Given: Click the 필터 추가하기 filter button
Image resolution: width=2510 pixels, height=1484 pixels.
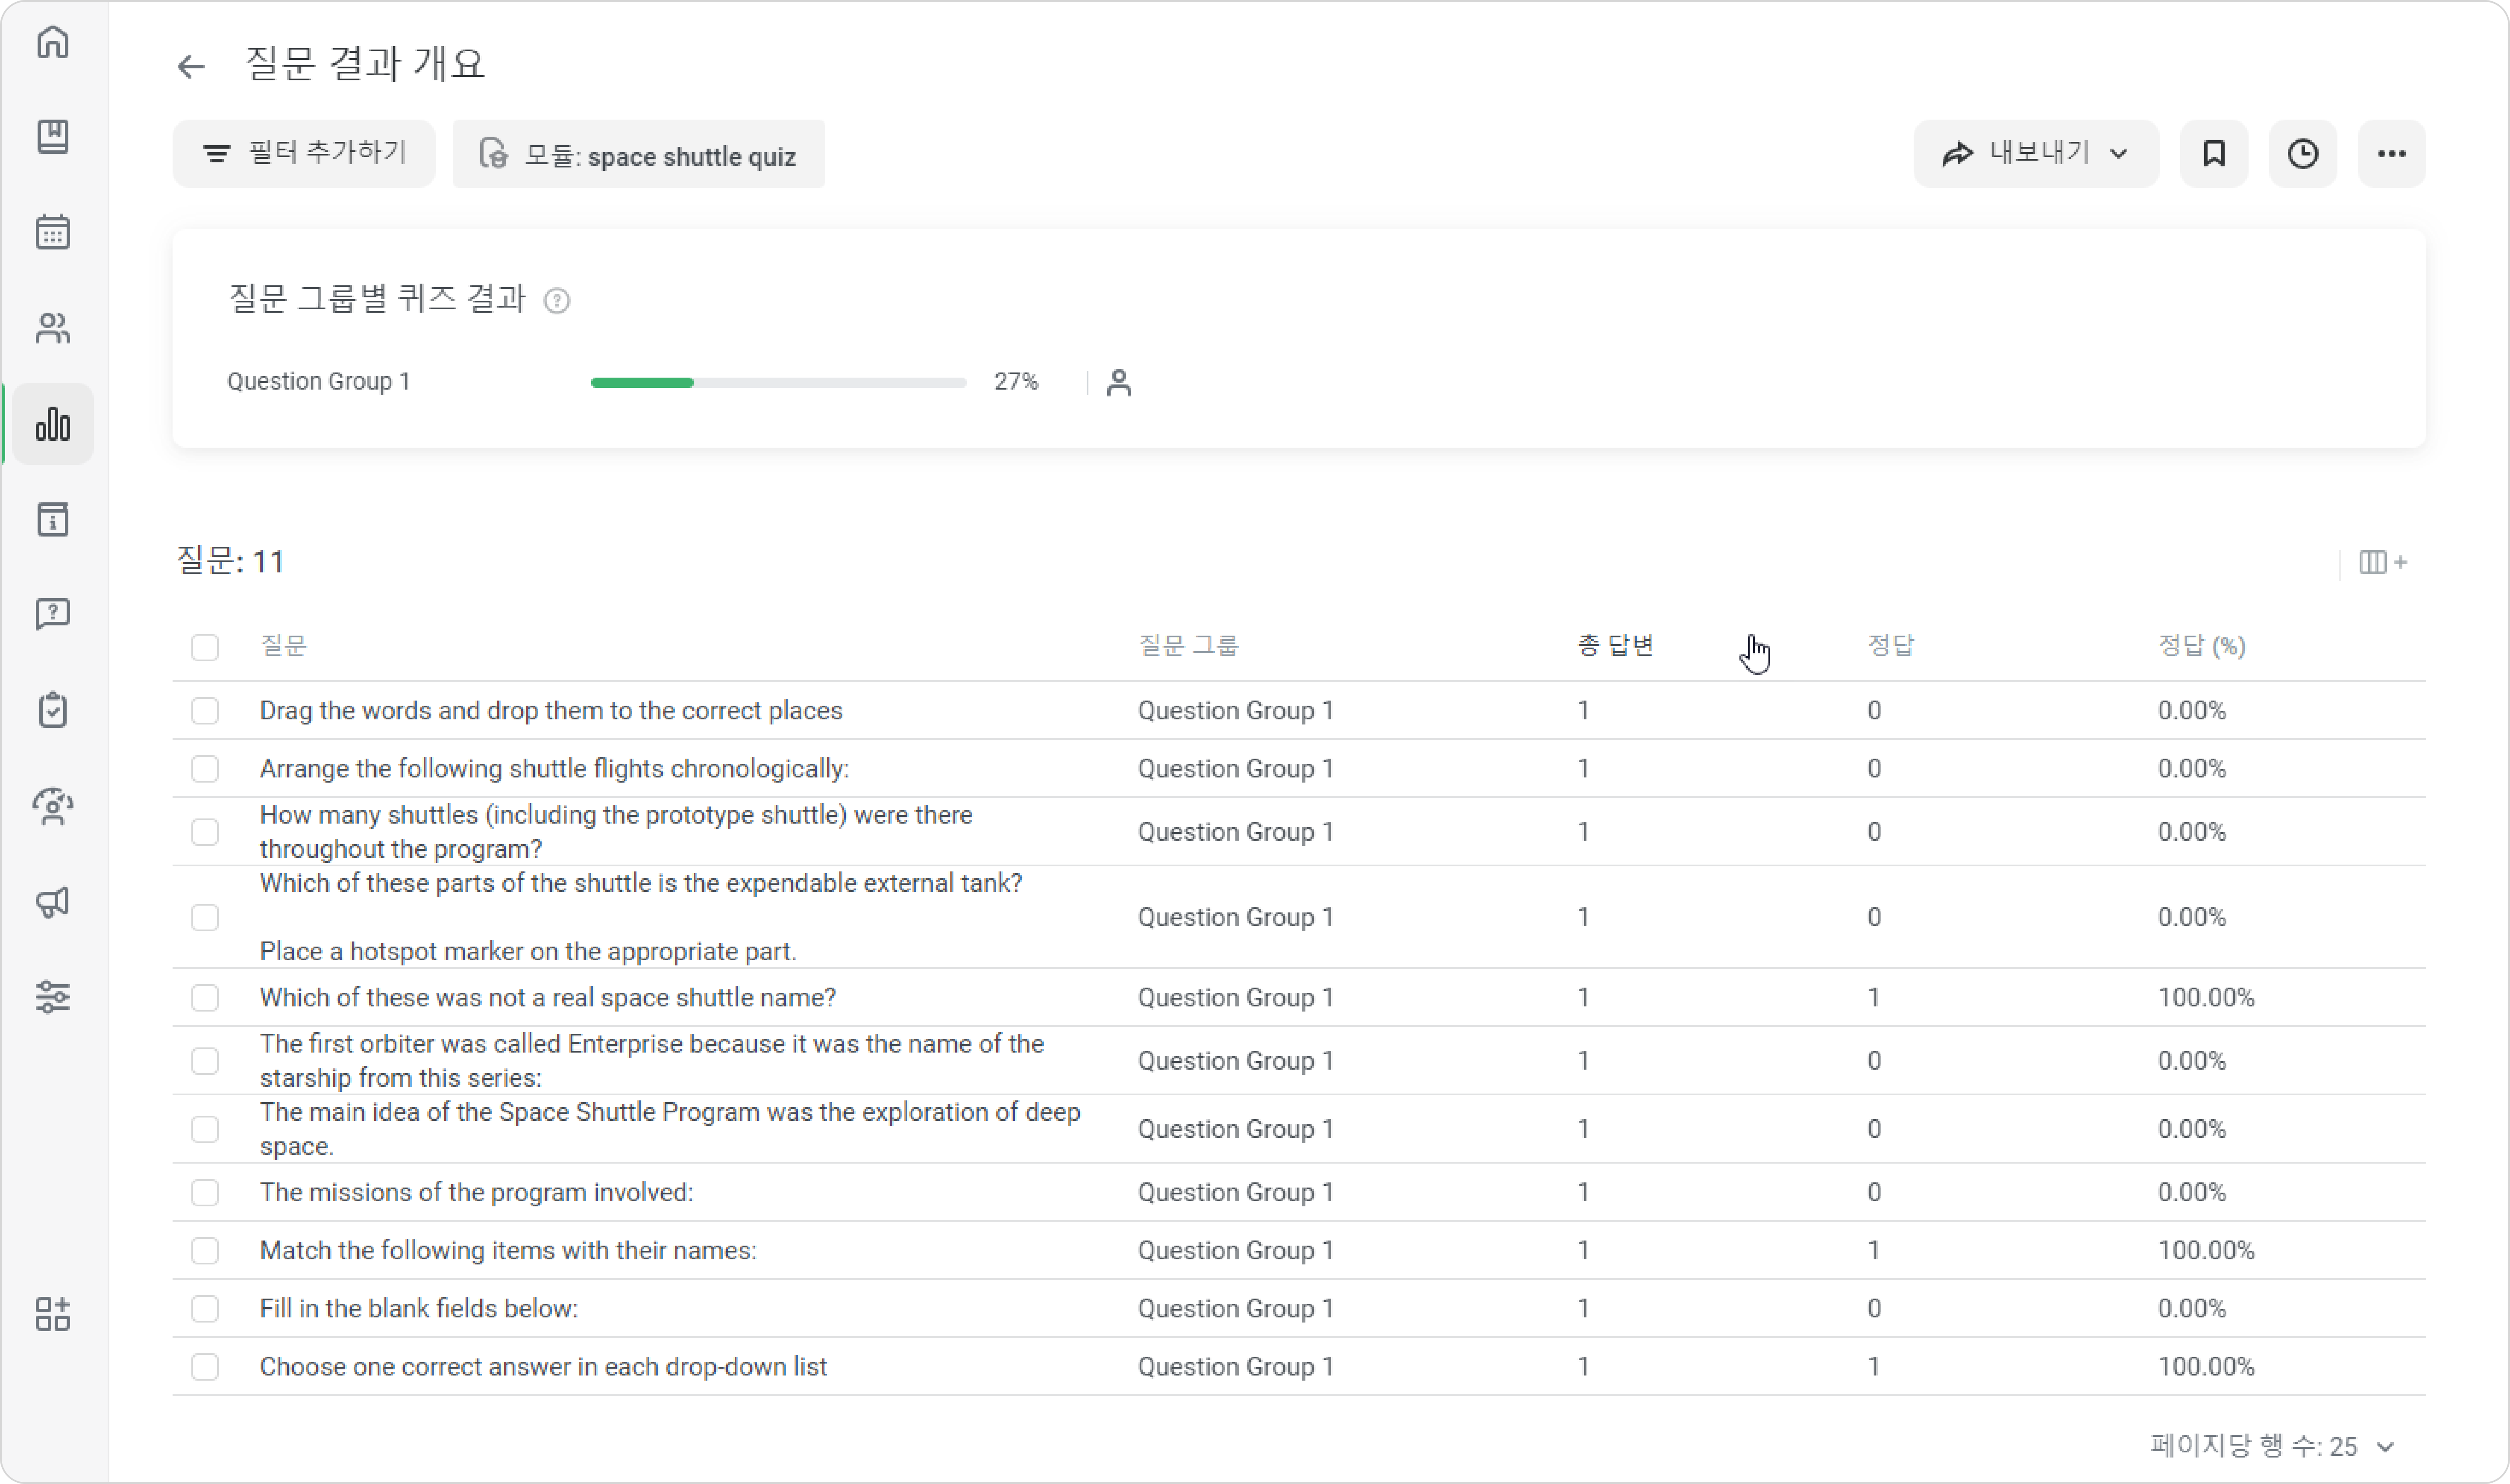Looking at the screenshot, I should pyautogui.click(x=304, y=154).
